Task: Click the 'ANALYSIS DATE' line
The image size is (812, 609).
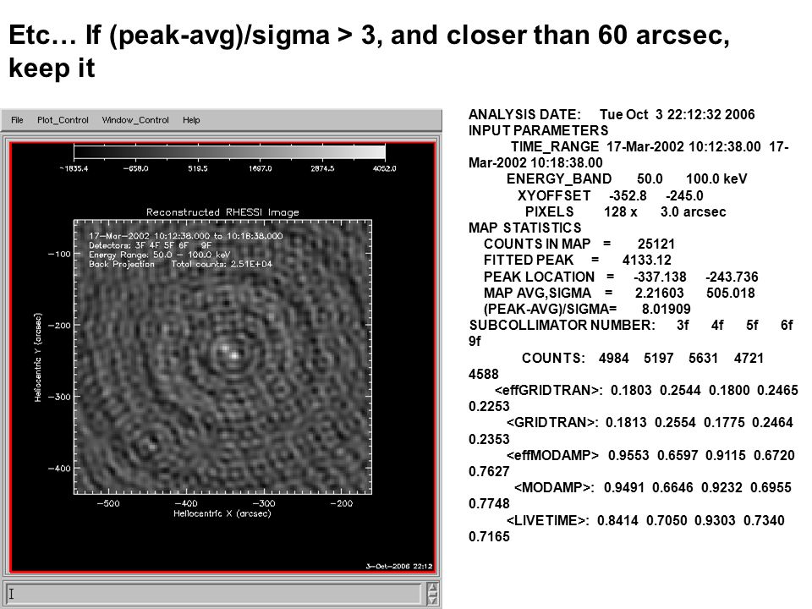Action: click(612, 114)
